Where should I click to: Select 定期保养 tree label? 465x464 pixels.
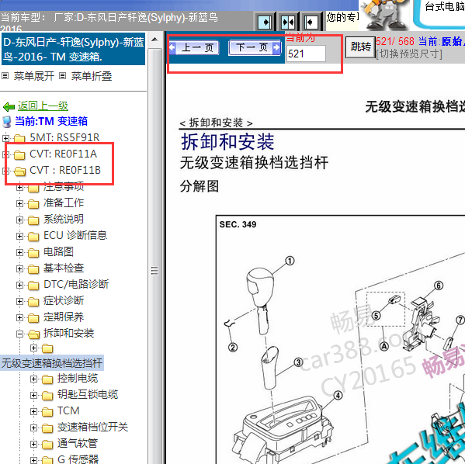pyautogui.click(x=64, y=317)
